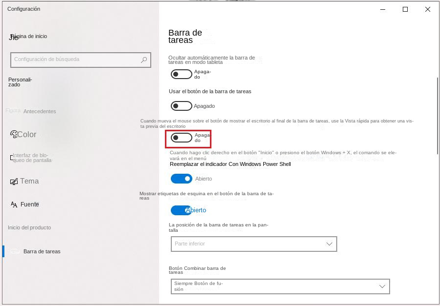Select 'Inicio del producto' in sidebar
The image size is (440, 306).
click(x=29, y=228)
